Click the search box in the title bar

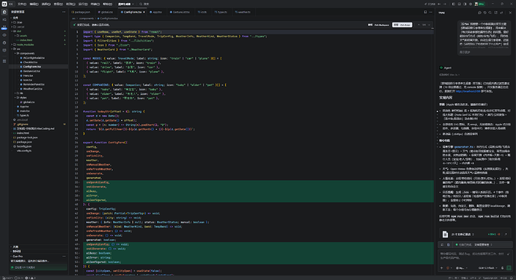tap(145, 4)
